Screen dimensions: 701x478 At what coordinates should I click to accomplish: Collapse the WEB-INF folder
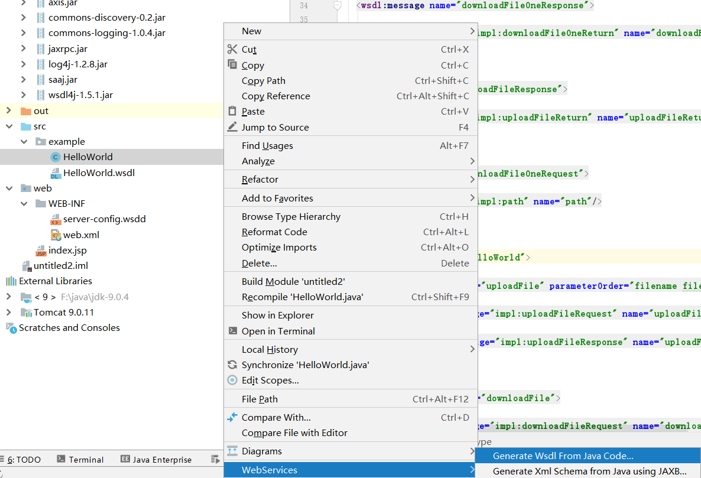24,204
